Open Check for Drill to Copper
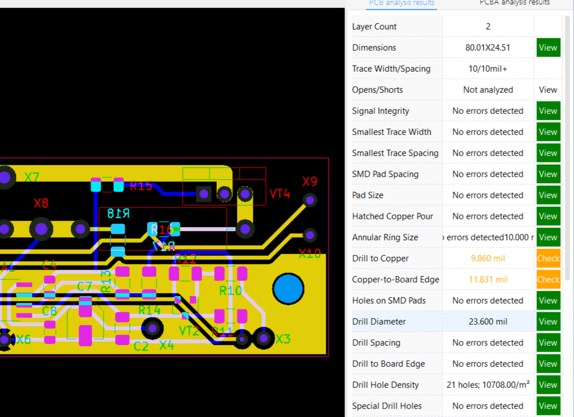574x417 pixels. click(548, 259)
